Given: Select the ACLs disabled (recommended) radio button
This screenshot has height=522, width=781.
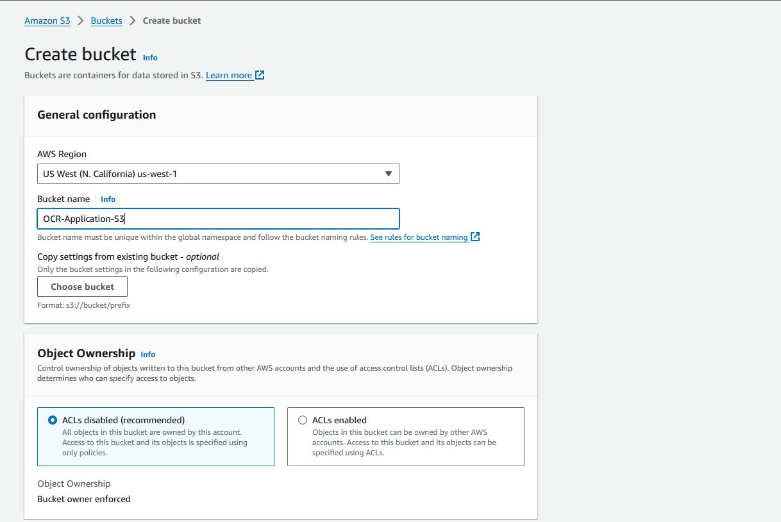Looking at the screenshot, I should tap(53, 420).
